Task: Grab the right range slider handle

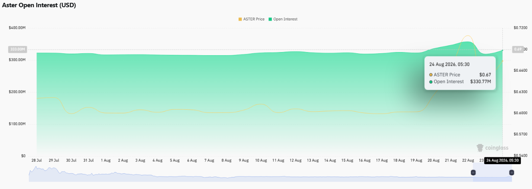Action: [x=511, y=172]
